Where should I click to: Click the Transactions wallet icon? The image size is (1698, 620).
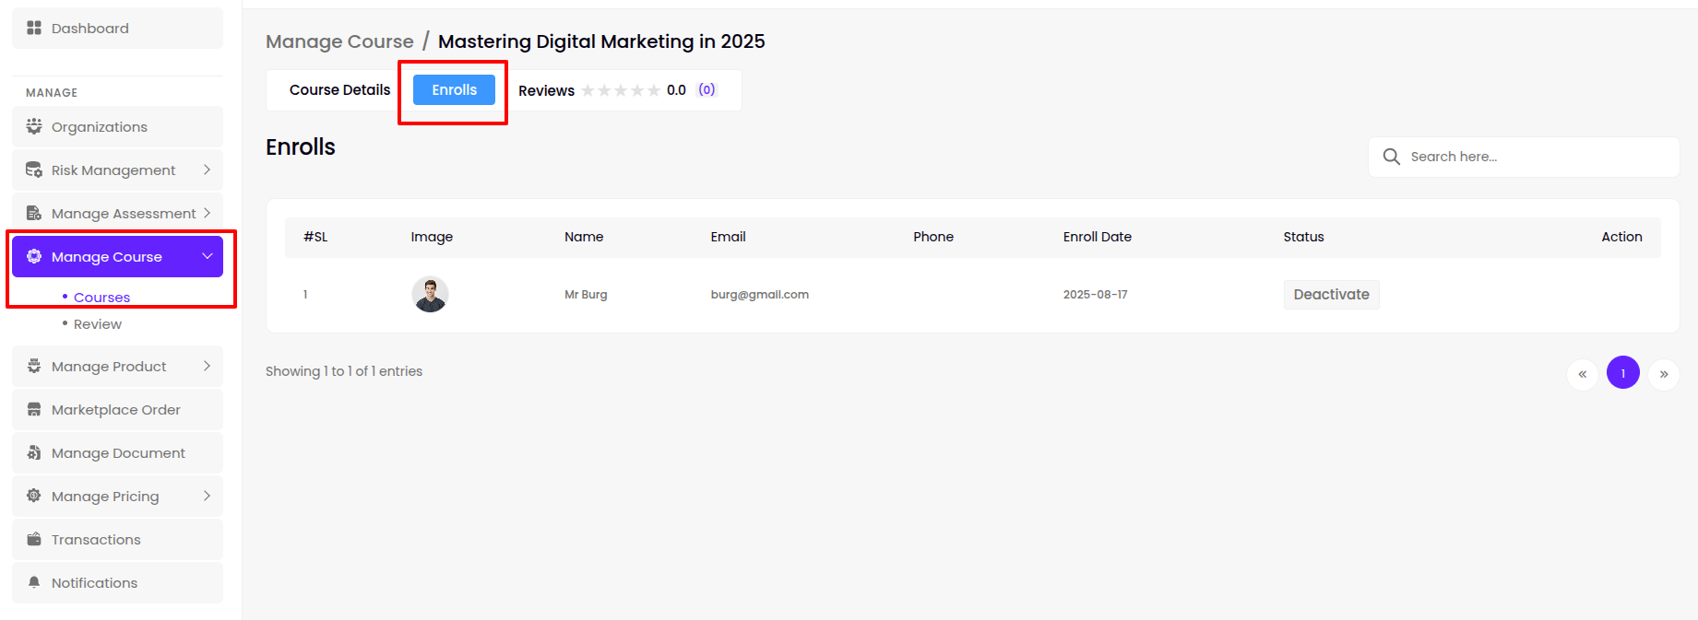pos(34,539)
